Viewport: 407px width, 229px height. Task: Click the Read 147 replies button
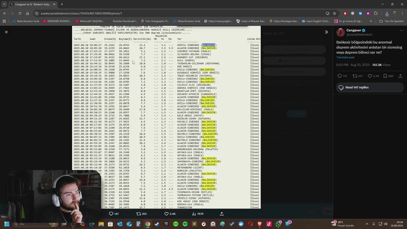click(x=370, y=87)
